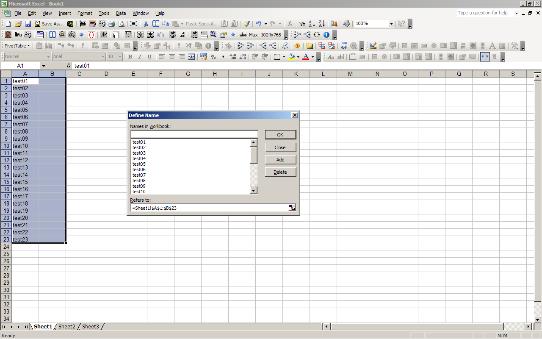
Task: Center text in cells
Action: (171, 57)
